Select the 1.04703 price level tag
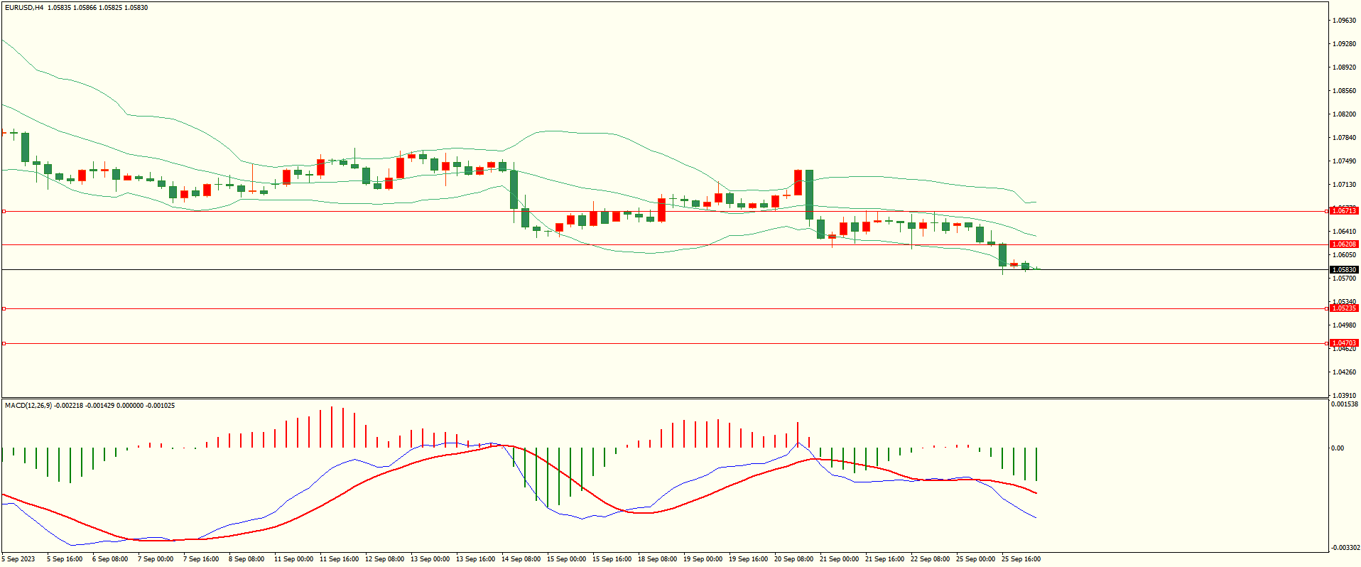Screen dimensions: 1361x567 1343,343
